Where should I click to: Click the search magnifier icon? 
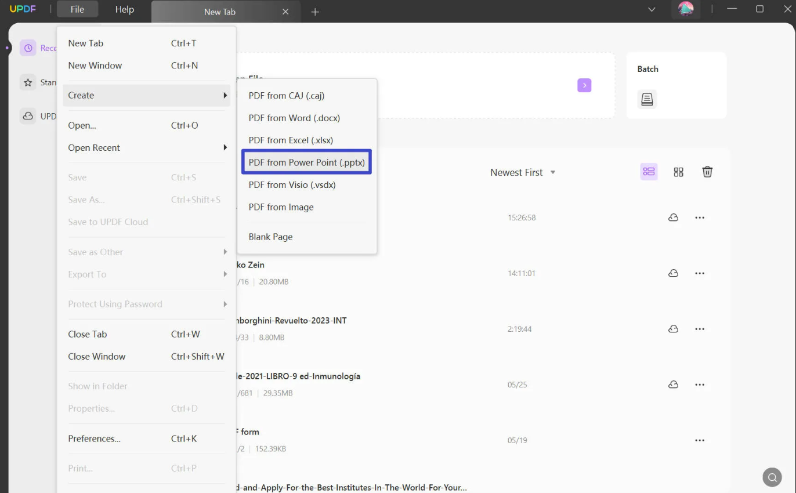pyautogui.click(x=772, y=477)
